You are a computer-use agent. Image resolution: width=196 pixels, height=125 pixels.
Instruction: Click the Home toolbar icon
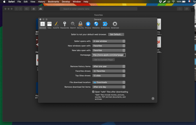34,9
